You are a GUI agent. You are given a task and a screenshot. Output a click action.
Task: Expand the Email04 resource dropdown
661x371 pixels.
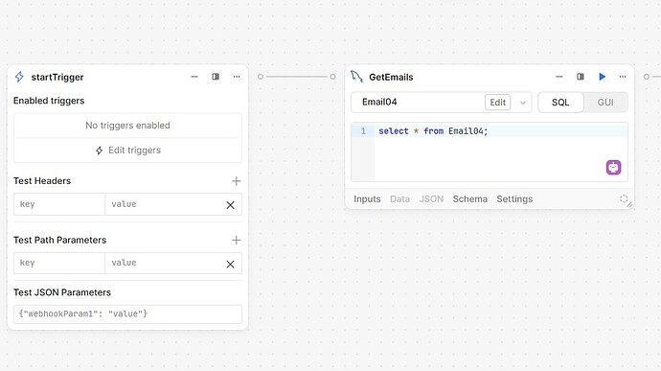point(523,103)
